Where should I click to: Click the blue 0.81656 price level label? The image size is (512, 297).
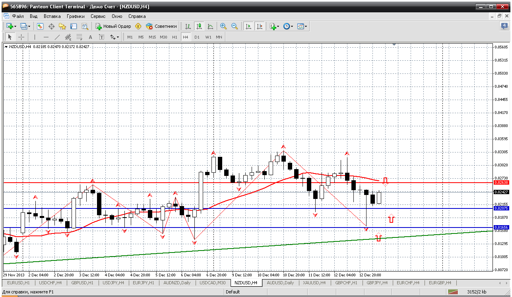click(500, 228)
